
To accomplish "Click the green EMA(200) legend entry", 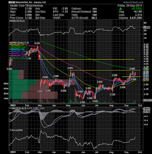I will tap(17, 47).
